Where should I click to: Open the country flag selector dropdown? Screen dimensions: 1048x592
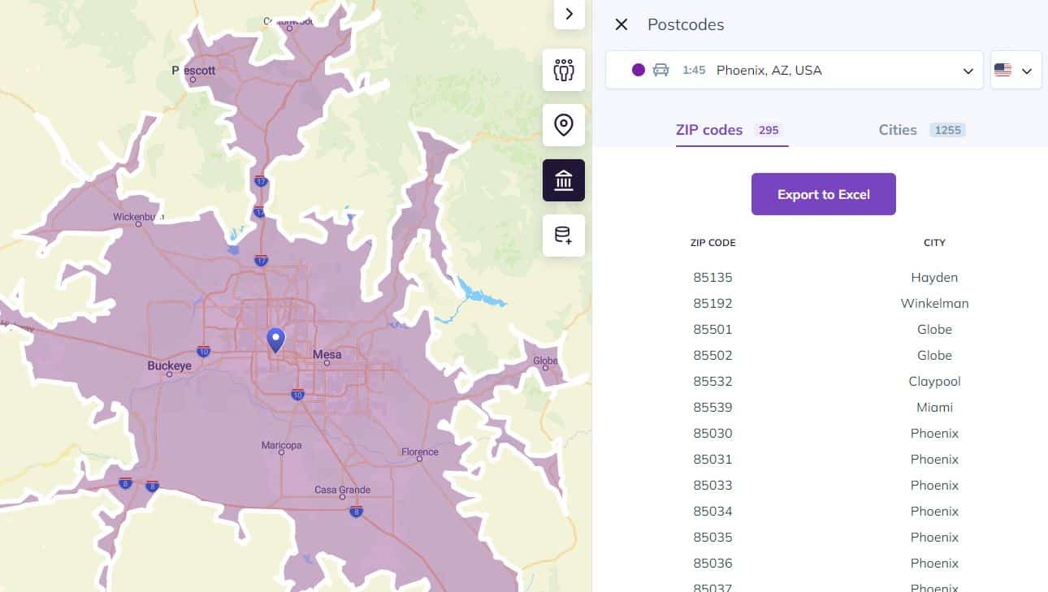pyautogui.click(x=1016, y=70)
